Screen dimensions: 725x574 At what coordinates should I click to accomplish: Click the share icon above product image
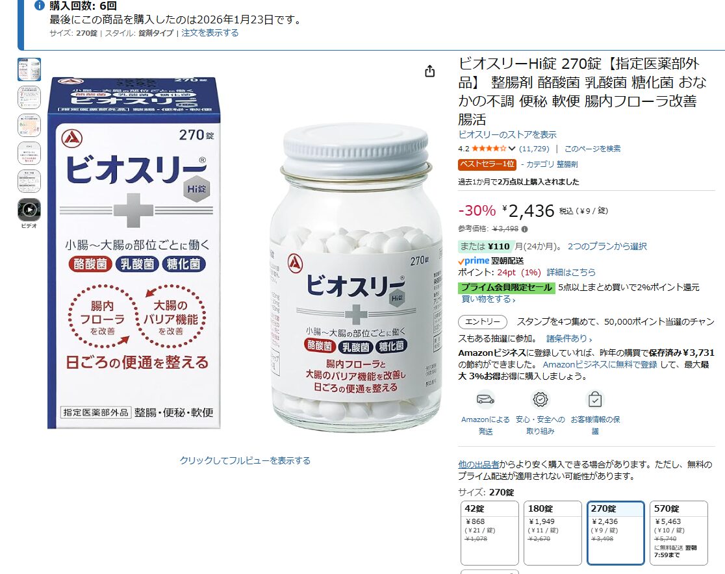point(429,71)
